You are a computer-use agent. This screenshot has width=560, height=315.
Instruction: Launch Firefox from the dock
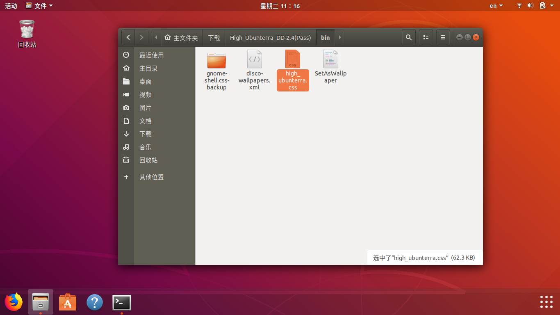(14, 301)
